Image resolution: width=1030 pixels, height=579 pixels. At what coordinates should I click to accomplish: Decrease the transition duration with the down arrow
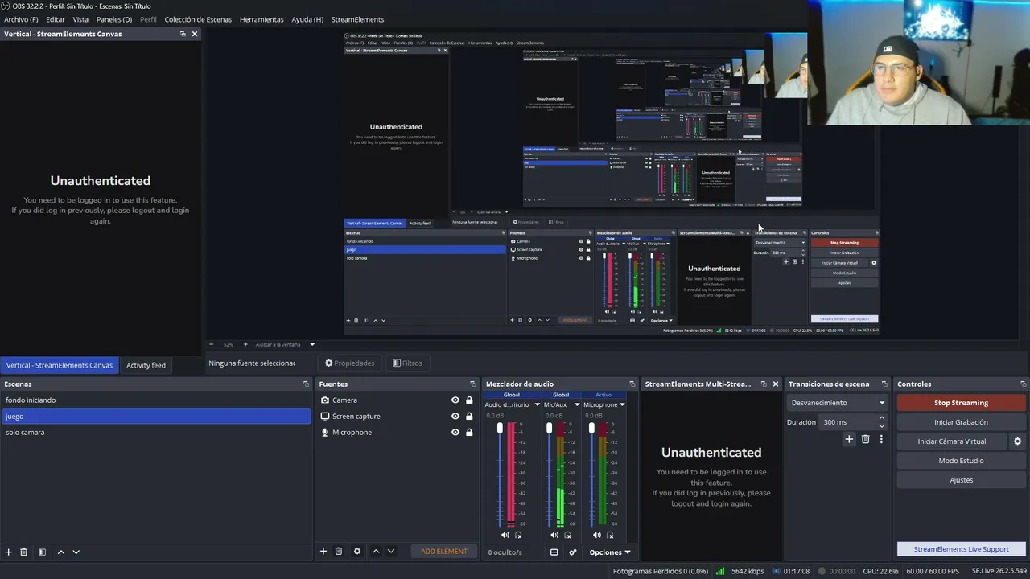tap(882, 425)
